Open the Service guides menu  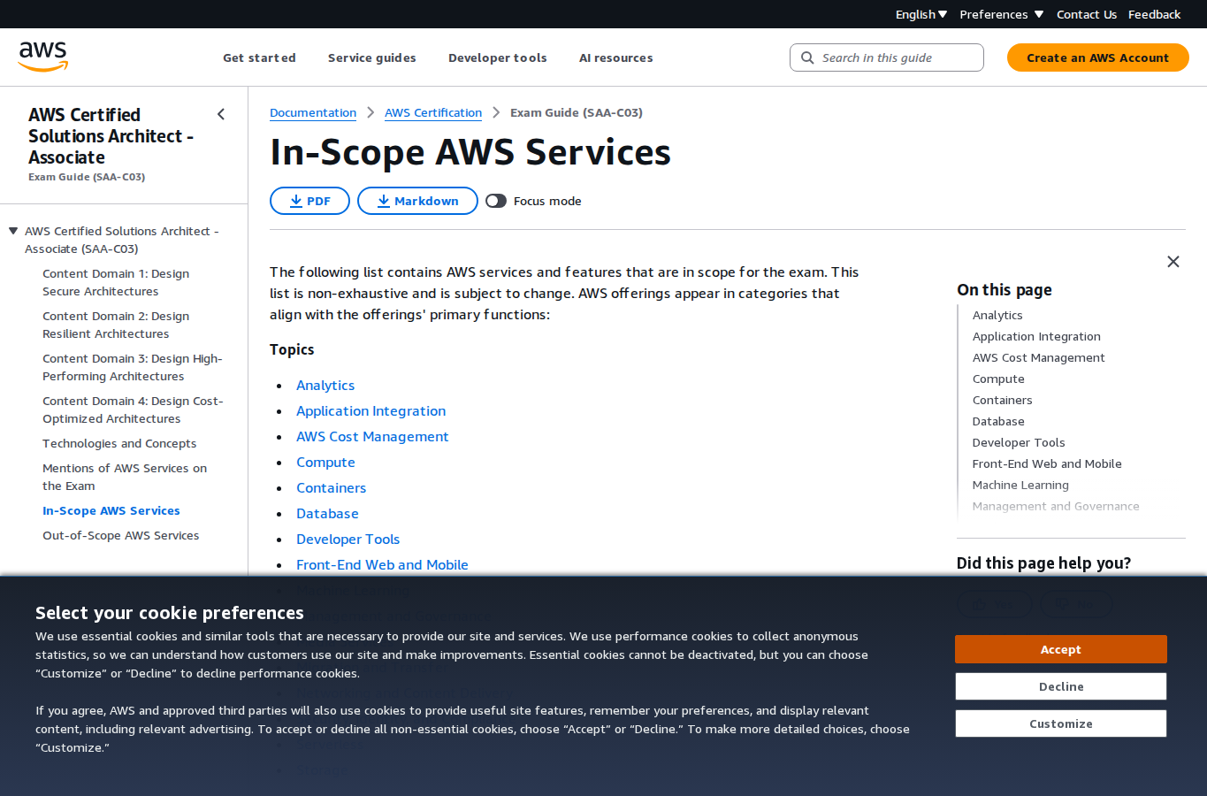[x=372, y=57]
